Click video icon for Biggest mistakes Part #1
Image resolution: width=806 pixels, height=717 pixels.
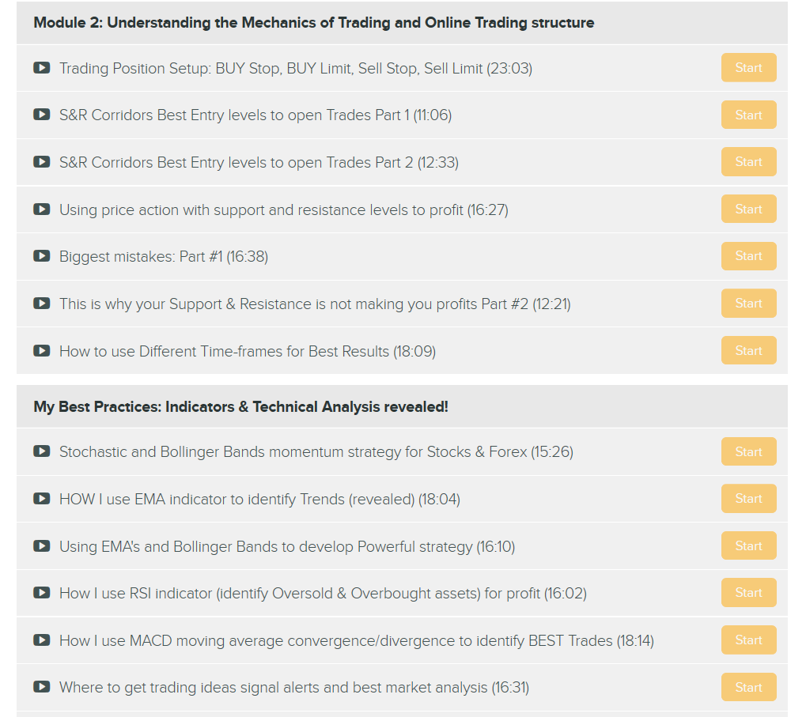pos(42,256)
